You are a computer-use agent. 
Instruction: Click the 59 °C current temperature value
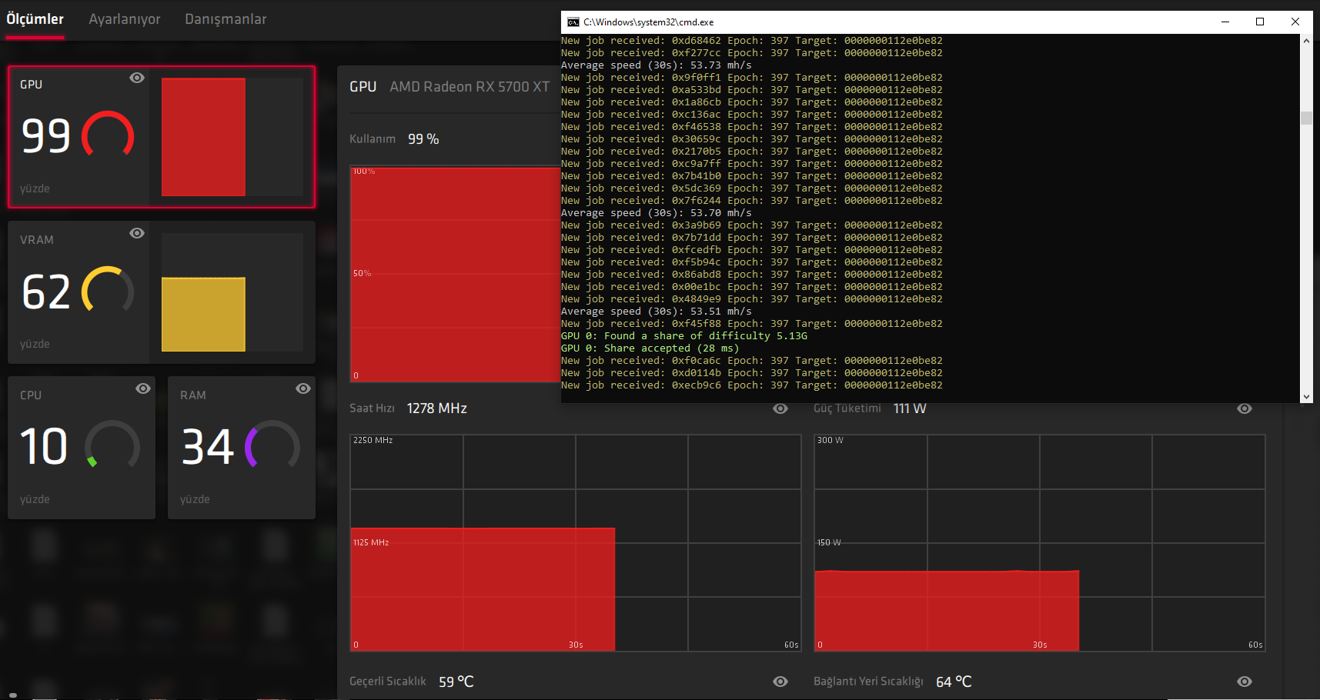coord(456,682)
